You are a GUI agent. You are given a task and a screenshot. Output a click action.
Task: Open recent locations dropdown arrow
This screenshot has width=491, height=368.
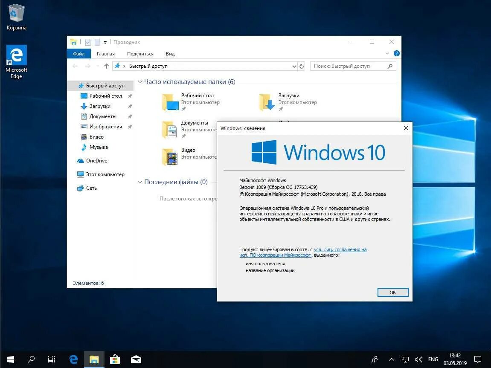[98, 66]
